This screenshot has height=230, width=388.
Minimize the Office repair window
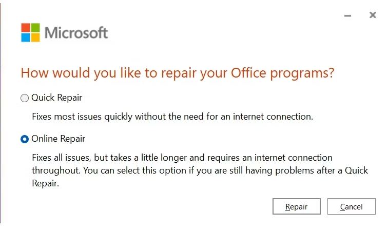click(347, 15)
